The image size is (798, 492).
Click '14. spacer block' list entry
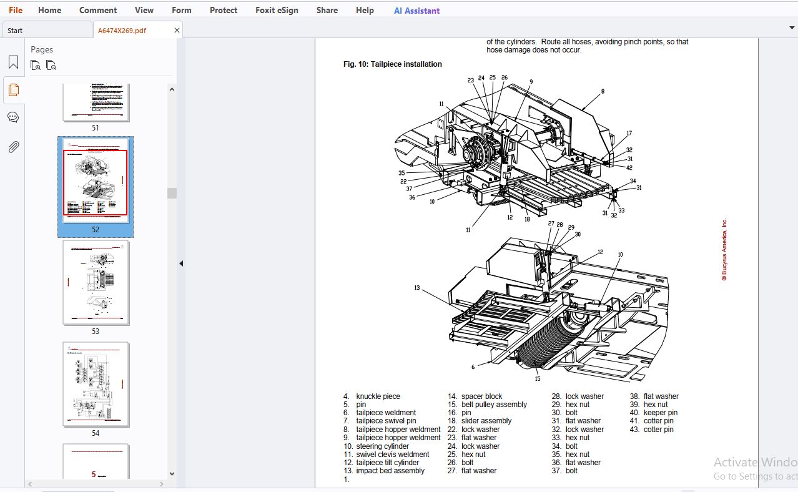point(475,396)
